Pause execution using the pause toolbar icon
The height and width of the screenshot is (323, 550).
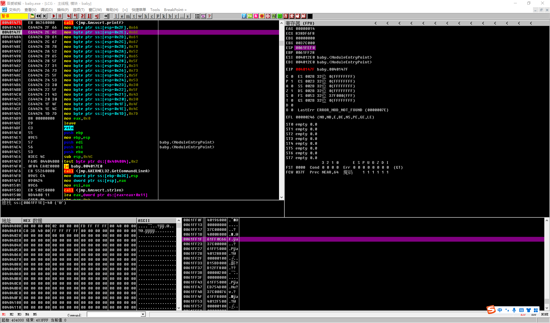[60, 16]
